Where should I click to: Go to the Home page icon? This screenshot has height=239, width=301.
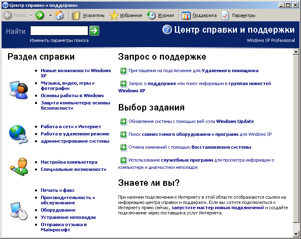[59, 15]
